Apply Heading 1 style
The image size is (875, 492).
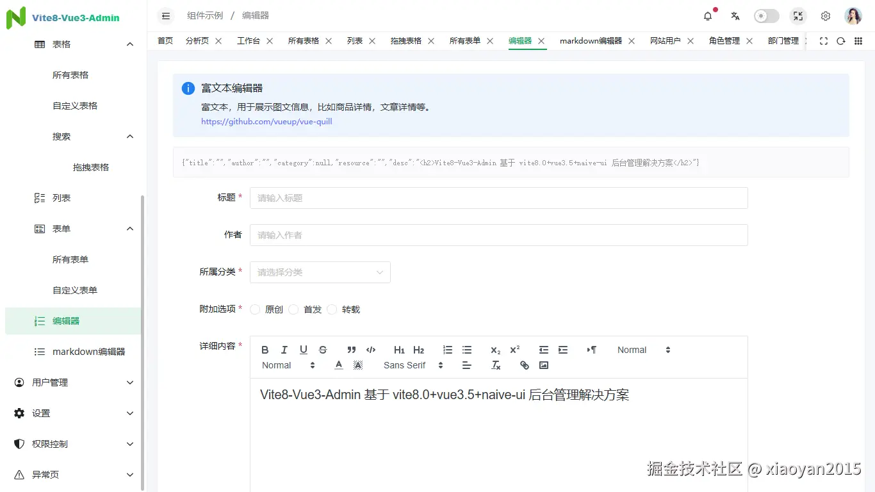[400, 350]
